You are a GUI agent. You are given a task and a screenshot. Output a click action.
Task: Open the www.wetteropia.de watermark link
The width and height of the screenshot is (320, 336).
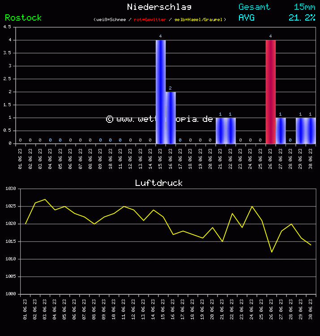[159, 119]
